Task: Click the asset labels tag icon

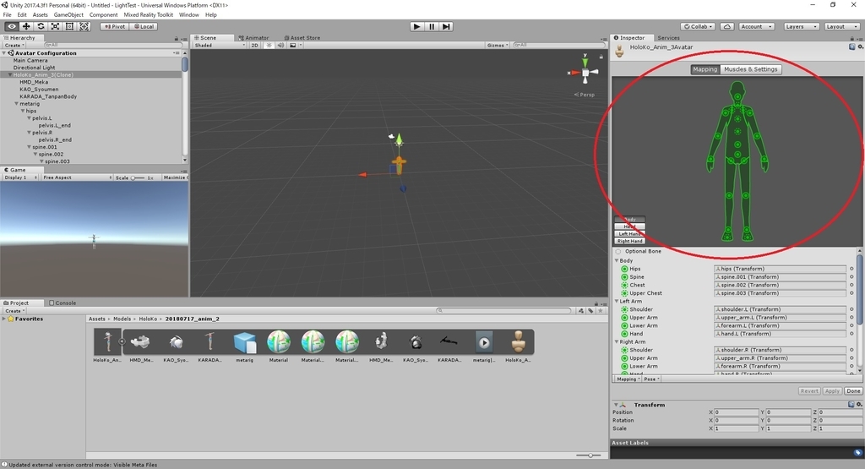Action: pos(858,452)
